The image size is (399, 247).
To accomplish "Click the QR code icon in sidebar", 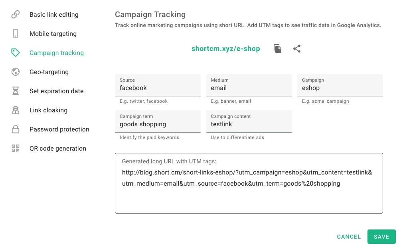I will [16, 149].
